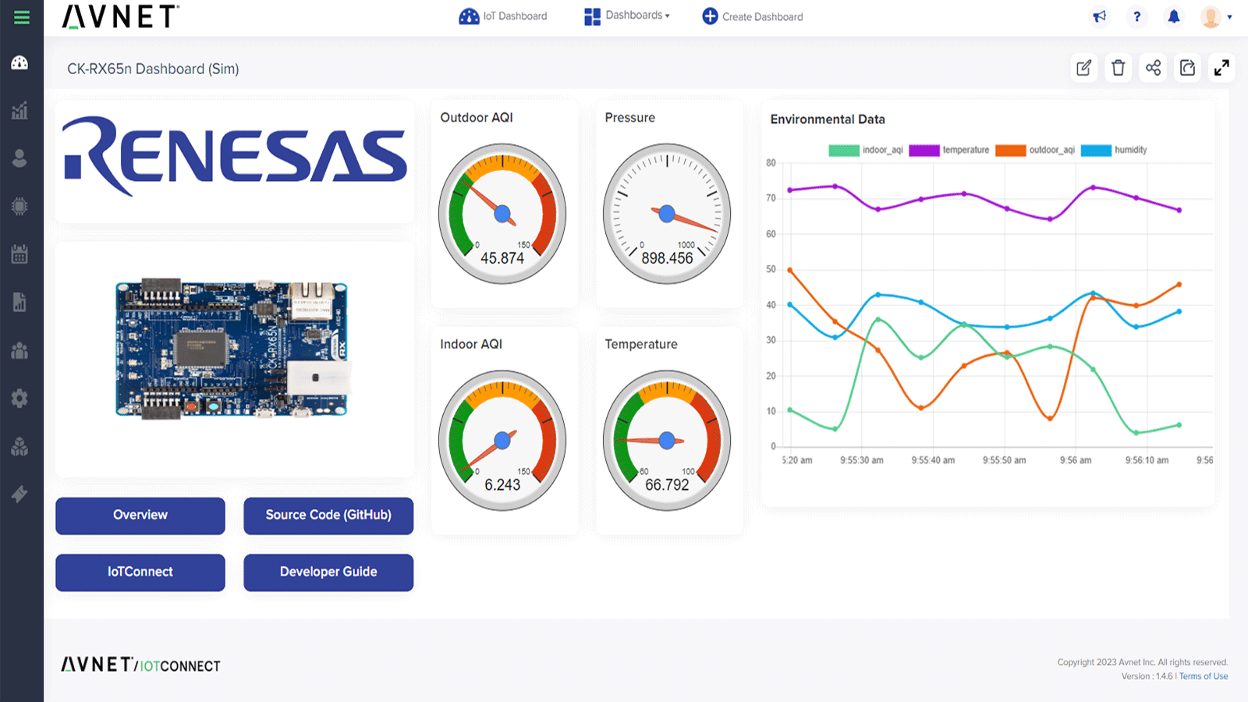Open the help question mark icon
The width and height of the screenshot is (1248, 702).
tap(1136, 16)
